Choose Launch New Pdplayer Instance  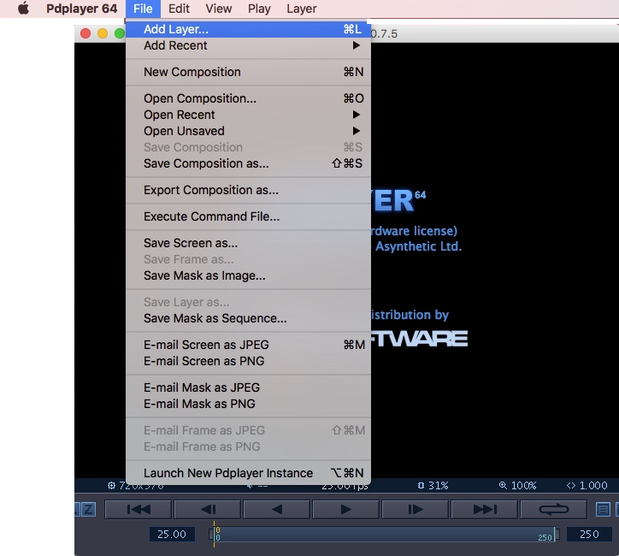tap(248, 473)
